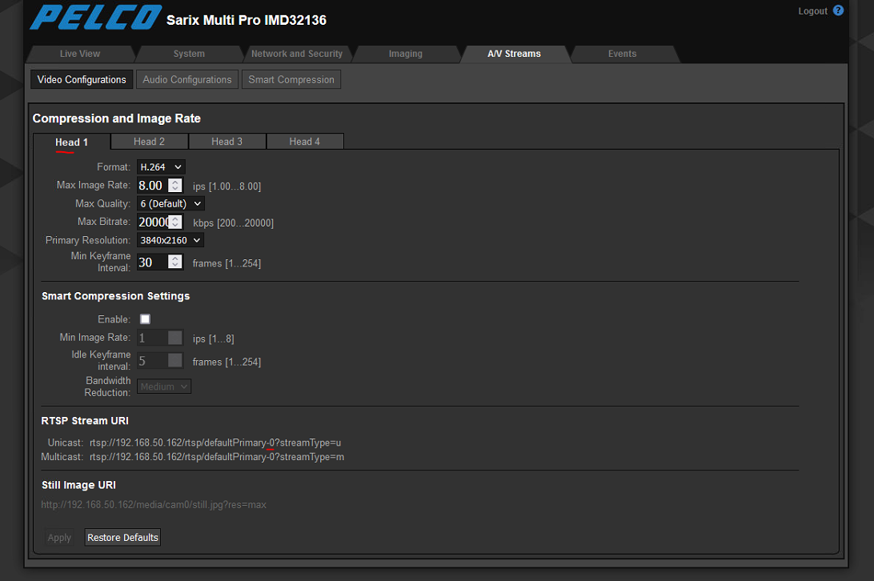The image size is (874, 581).
Task: Open the Help icon in the top corner
Action: [x=838, y=10]
